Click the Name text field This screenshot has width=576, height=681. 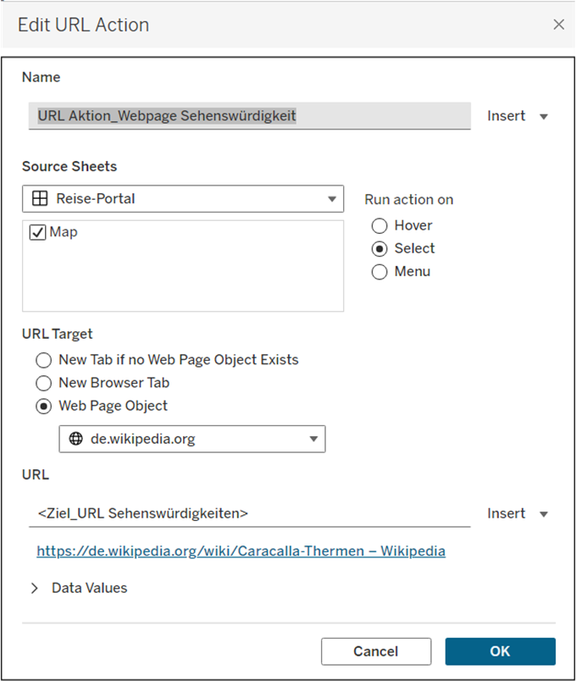coord(250,116)
